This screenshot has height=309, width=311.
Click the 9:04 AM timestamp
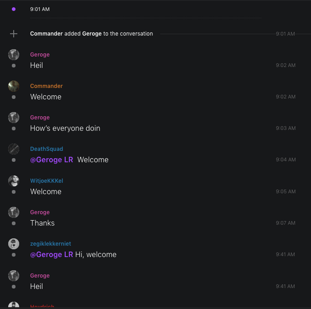pos(285,160)
